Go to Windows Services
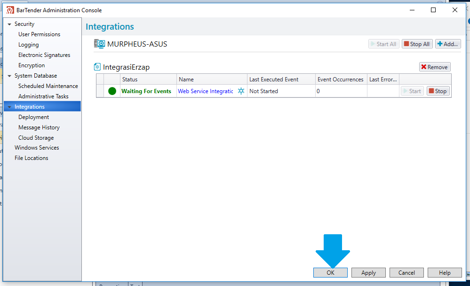This screenshot has height=286, width=470. pyautogui.click(x=37, y=148)
